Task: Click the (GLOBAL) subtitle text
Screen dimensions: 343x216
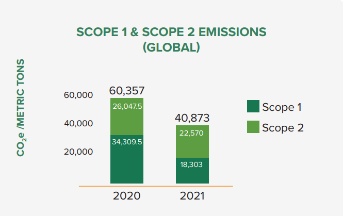Action: [171, 47]
